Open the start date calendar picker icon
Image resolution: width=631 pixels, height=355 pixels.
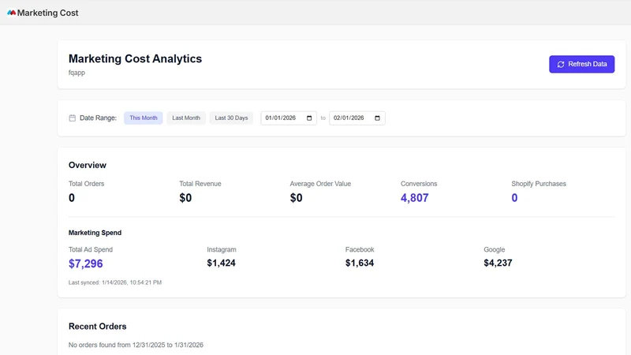pyautogui.click(x=309, y=118)
